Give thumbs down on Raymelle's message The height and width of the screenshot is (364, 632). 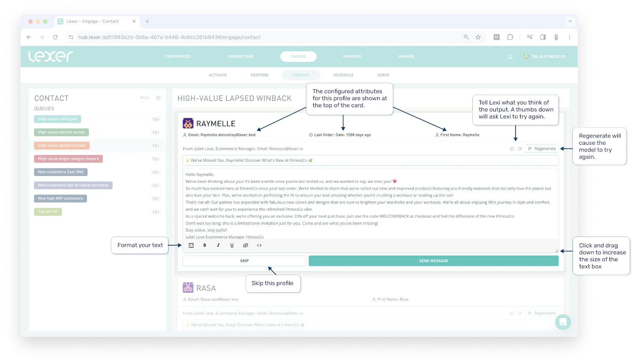(x=520, y=149)
